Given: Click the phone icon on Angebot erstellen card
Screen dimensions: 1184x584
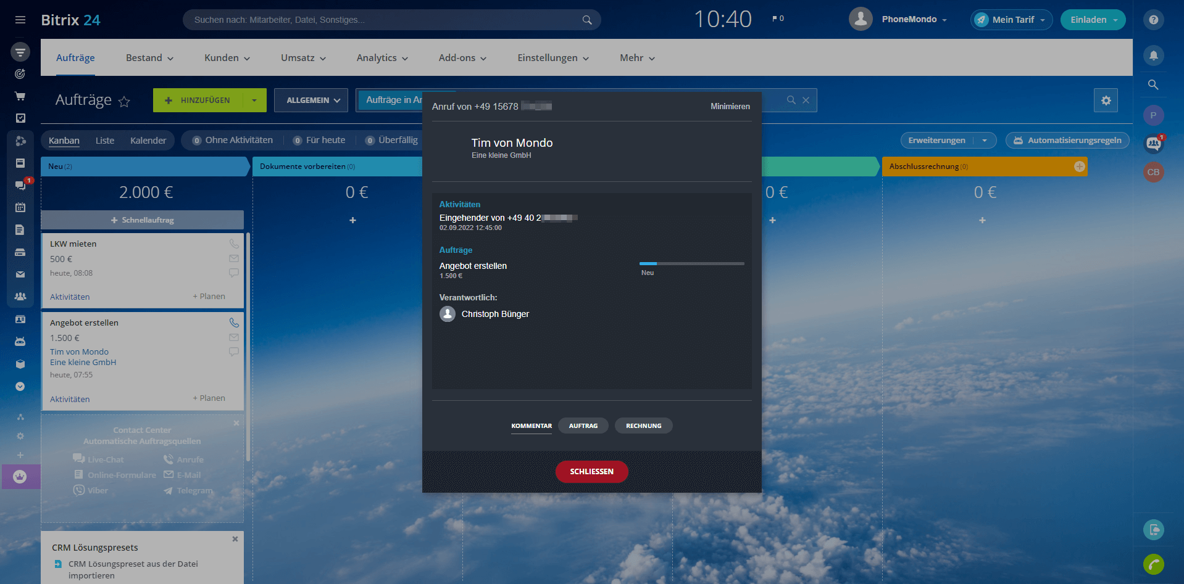Looking at the screenshot, I should point(234,323).
